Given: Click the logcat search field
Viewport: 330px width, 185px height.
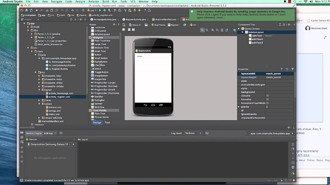Looking at the screenshot, I should coord(225,133).
